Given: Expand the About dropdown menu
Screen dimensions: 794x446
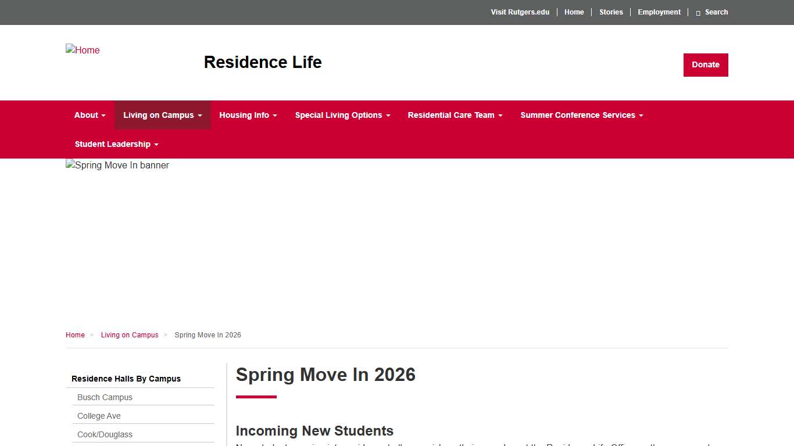Looking at the screenshot, I should point(89,115).
